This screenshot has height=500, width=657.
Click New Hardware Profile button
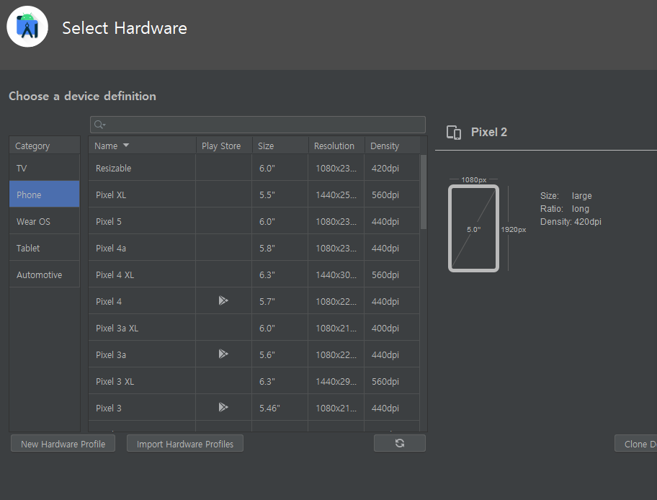[63, 443]
